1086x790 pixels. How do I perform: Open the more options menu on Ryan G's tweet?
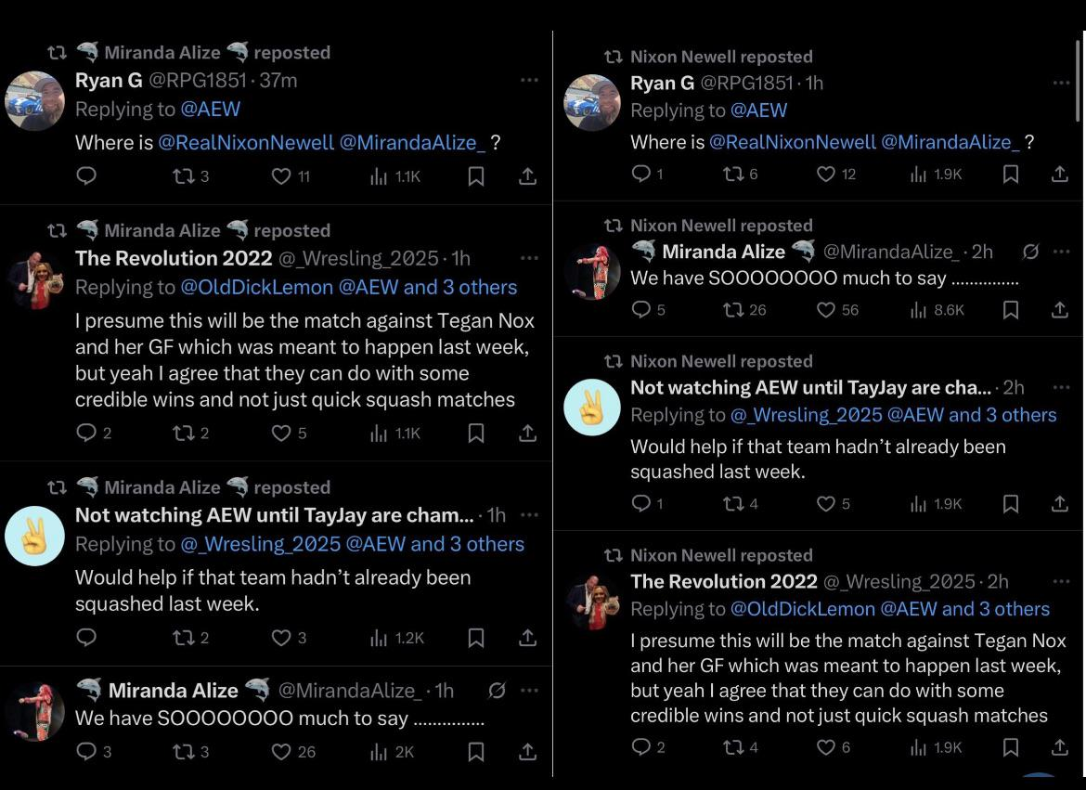pos(530,80)
